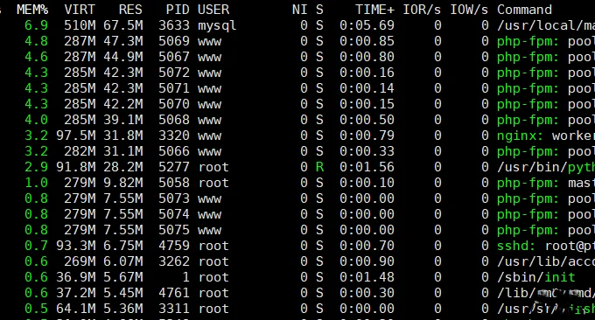The height and width of the screenshot is (320, 595).
Task: Select PID 3320 of the nginx worker
Action: pyautogui.click(x=174, y=136)
